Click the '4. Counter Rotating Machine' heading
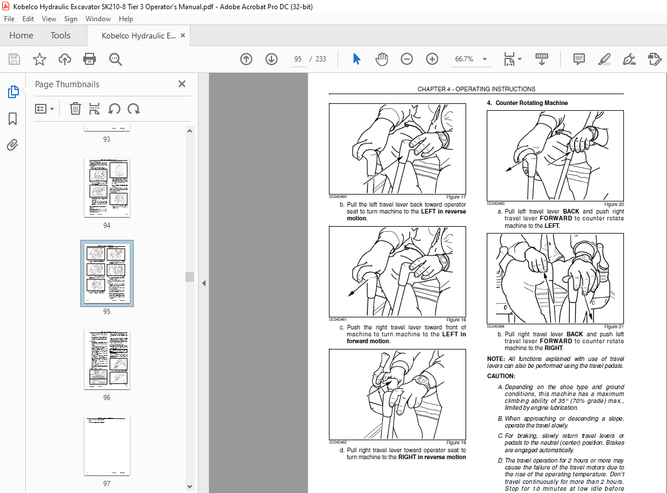 point(528,103)
